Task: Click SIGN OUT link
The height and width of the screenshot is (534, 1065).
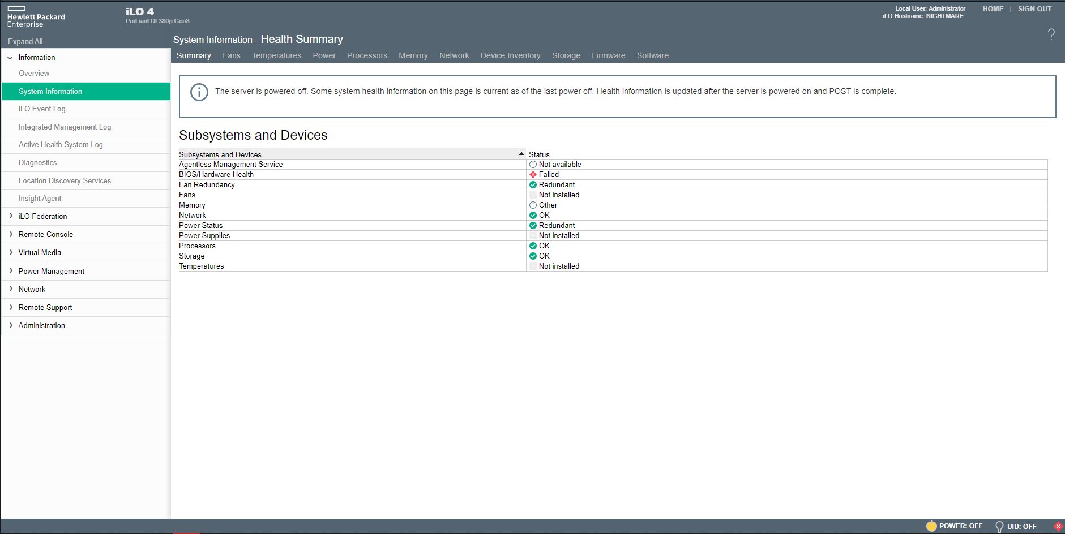Action: (1035, 9)
